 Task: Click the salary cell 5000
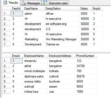click(85, 14)
